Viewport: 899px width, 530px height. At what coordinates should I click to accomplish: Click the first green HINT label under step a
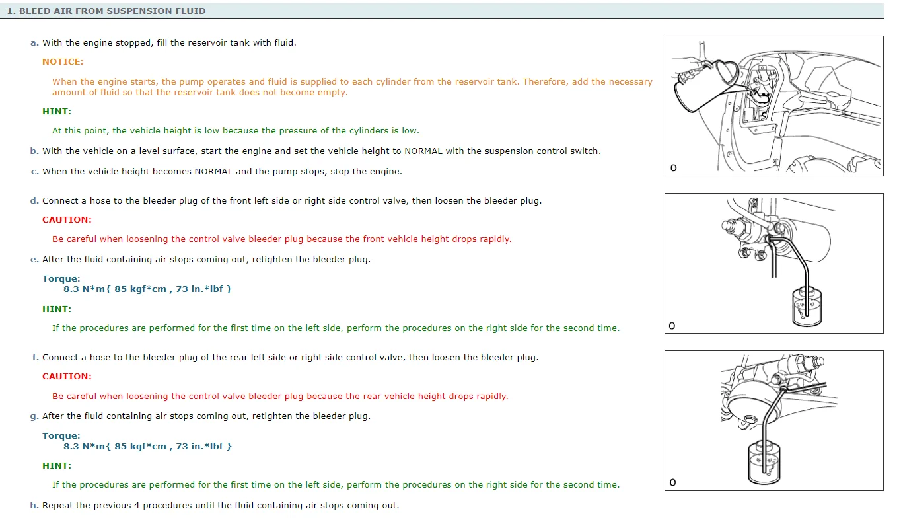tap(57, 111)
